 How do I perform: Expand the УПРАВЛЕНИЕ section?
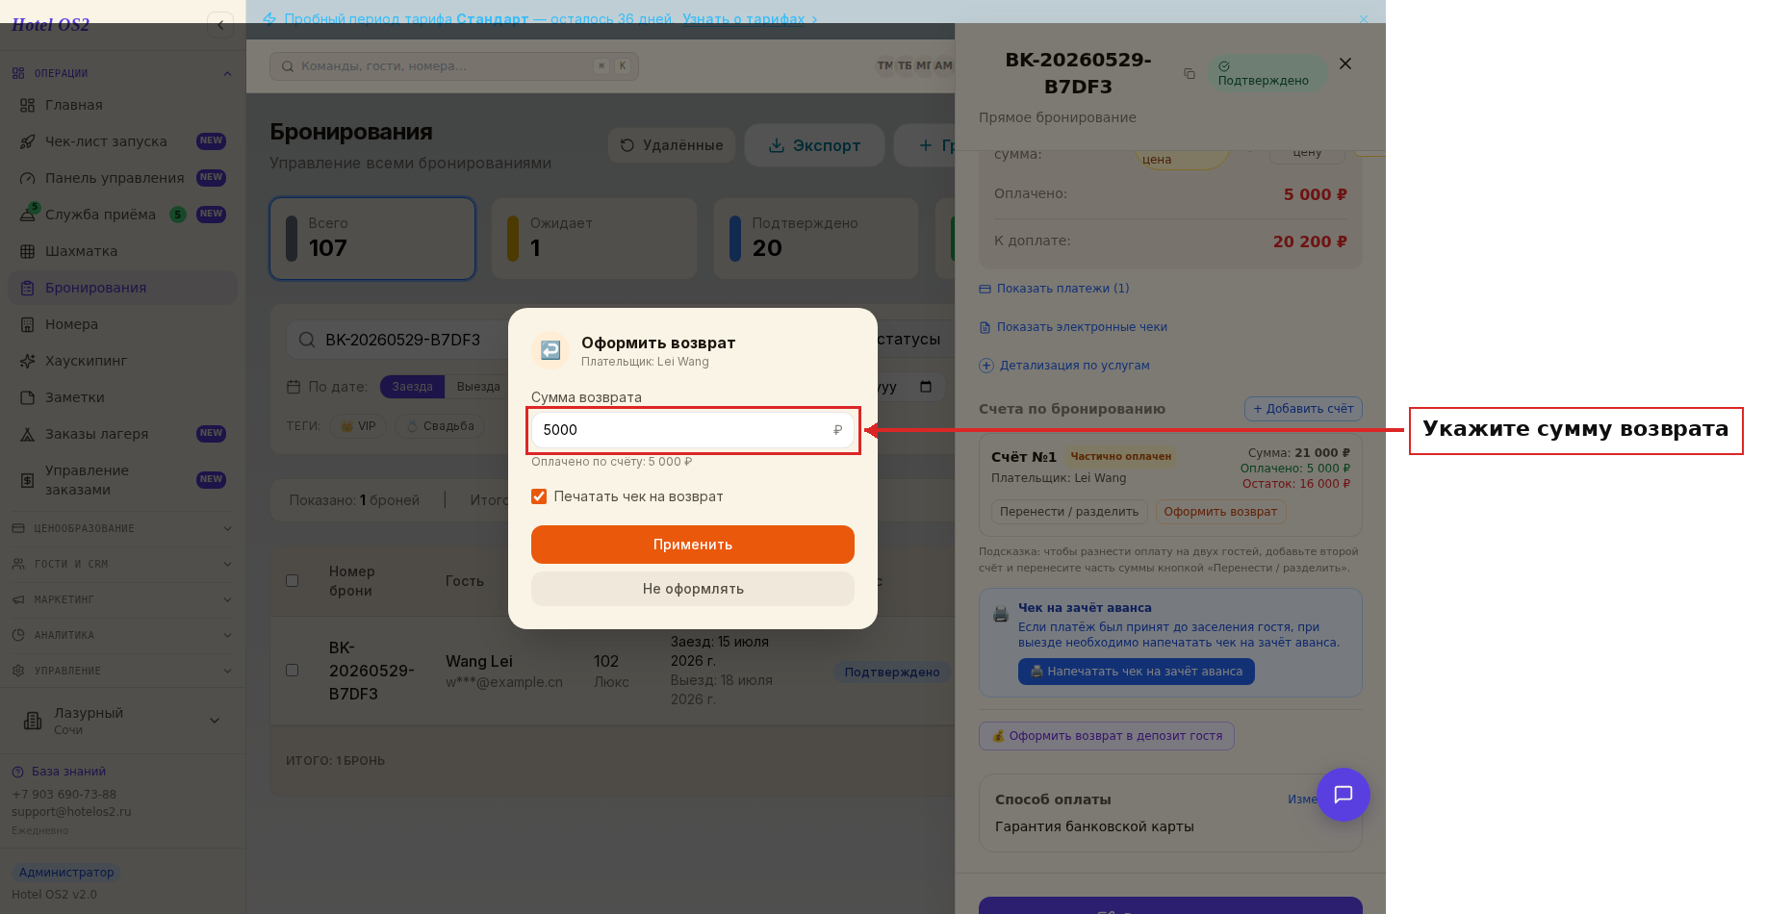227,671
